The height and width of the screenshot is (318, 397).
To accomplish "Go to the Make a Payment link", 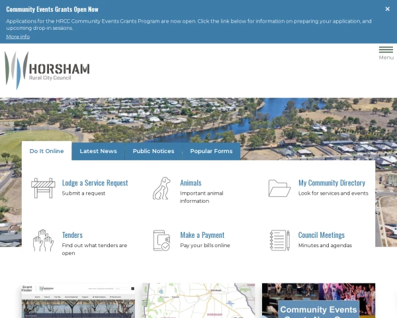I will (x=202, y=235).
